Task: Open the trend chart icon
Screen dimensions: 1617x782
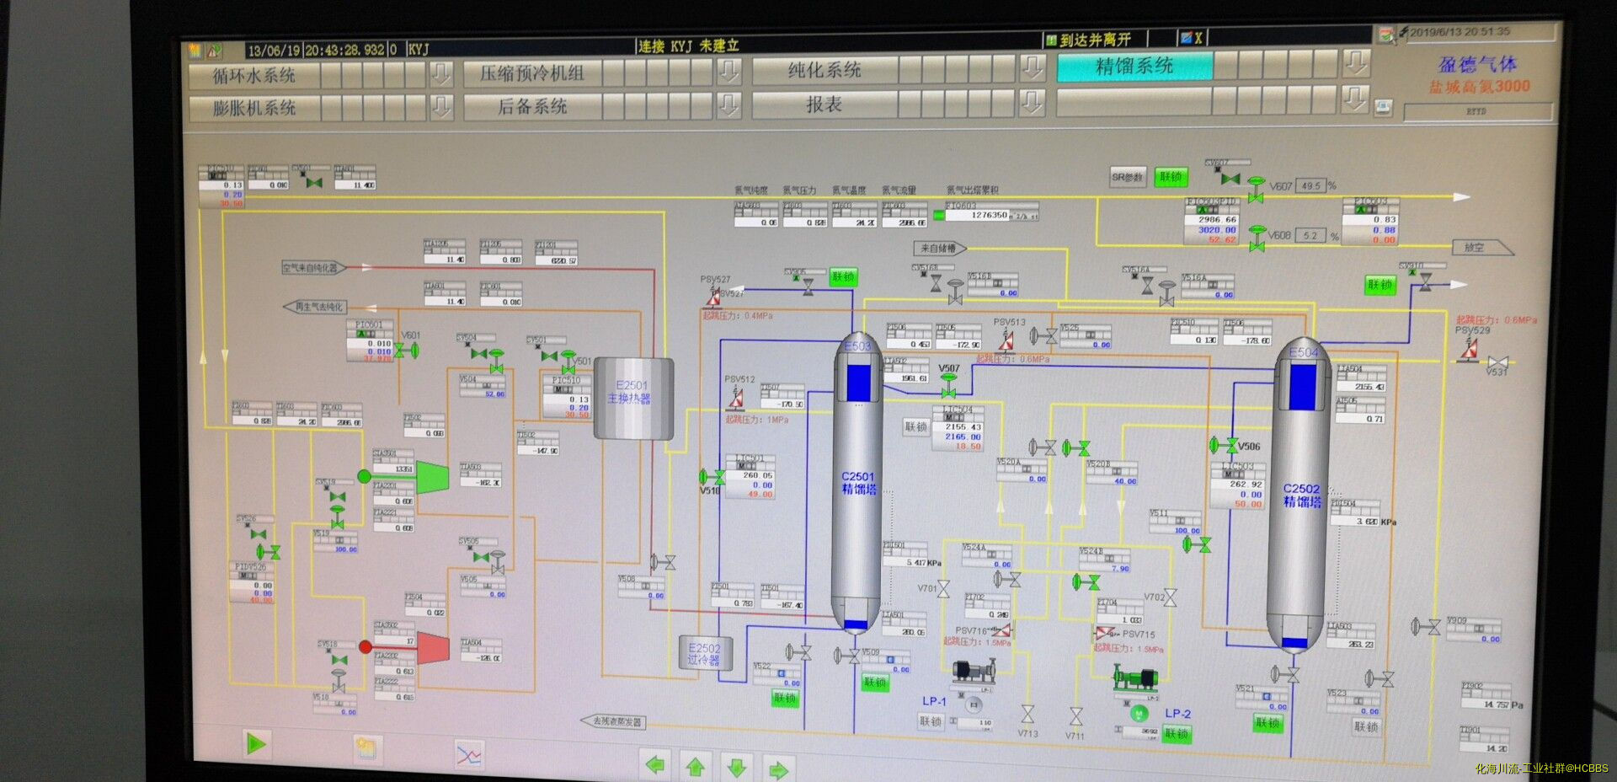Action: 469,753
